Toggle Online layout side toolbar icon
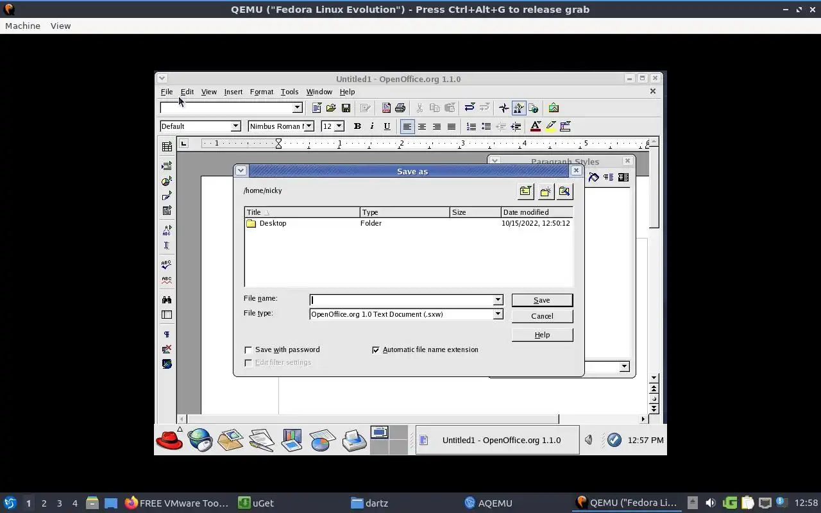This screenshot has width=821, height=513. [x=167, y=364]
